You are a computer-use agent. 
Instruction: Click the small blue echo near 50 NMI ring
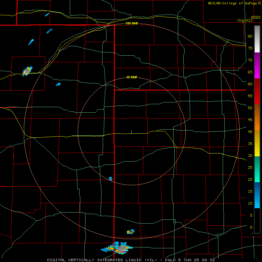click(x=111, y=179)
